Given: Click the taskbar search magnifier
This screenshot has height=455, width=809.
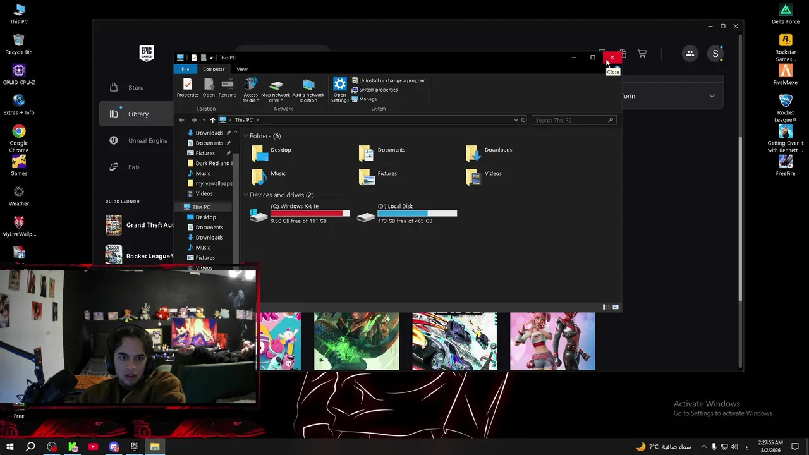Looking at the screenshot, I should (x=30, y=447).
